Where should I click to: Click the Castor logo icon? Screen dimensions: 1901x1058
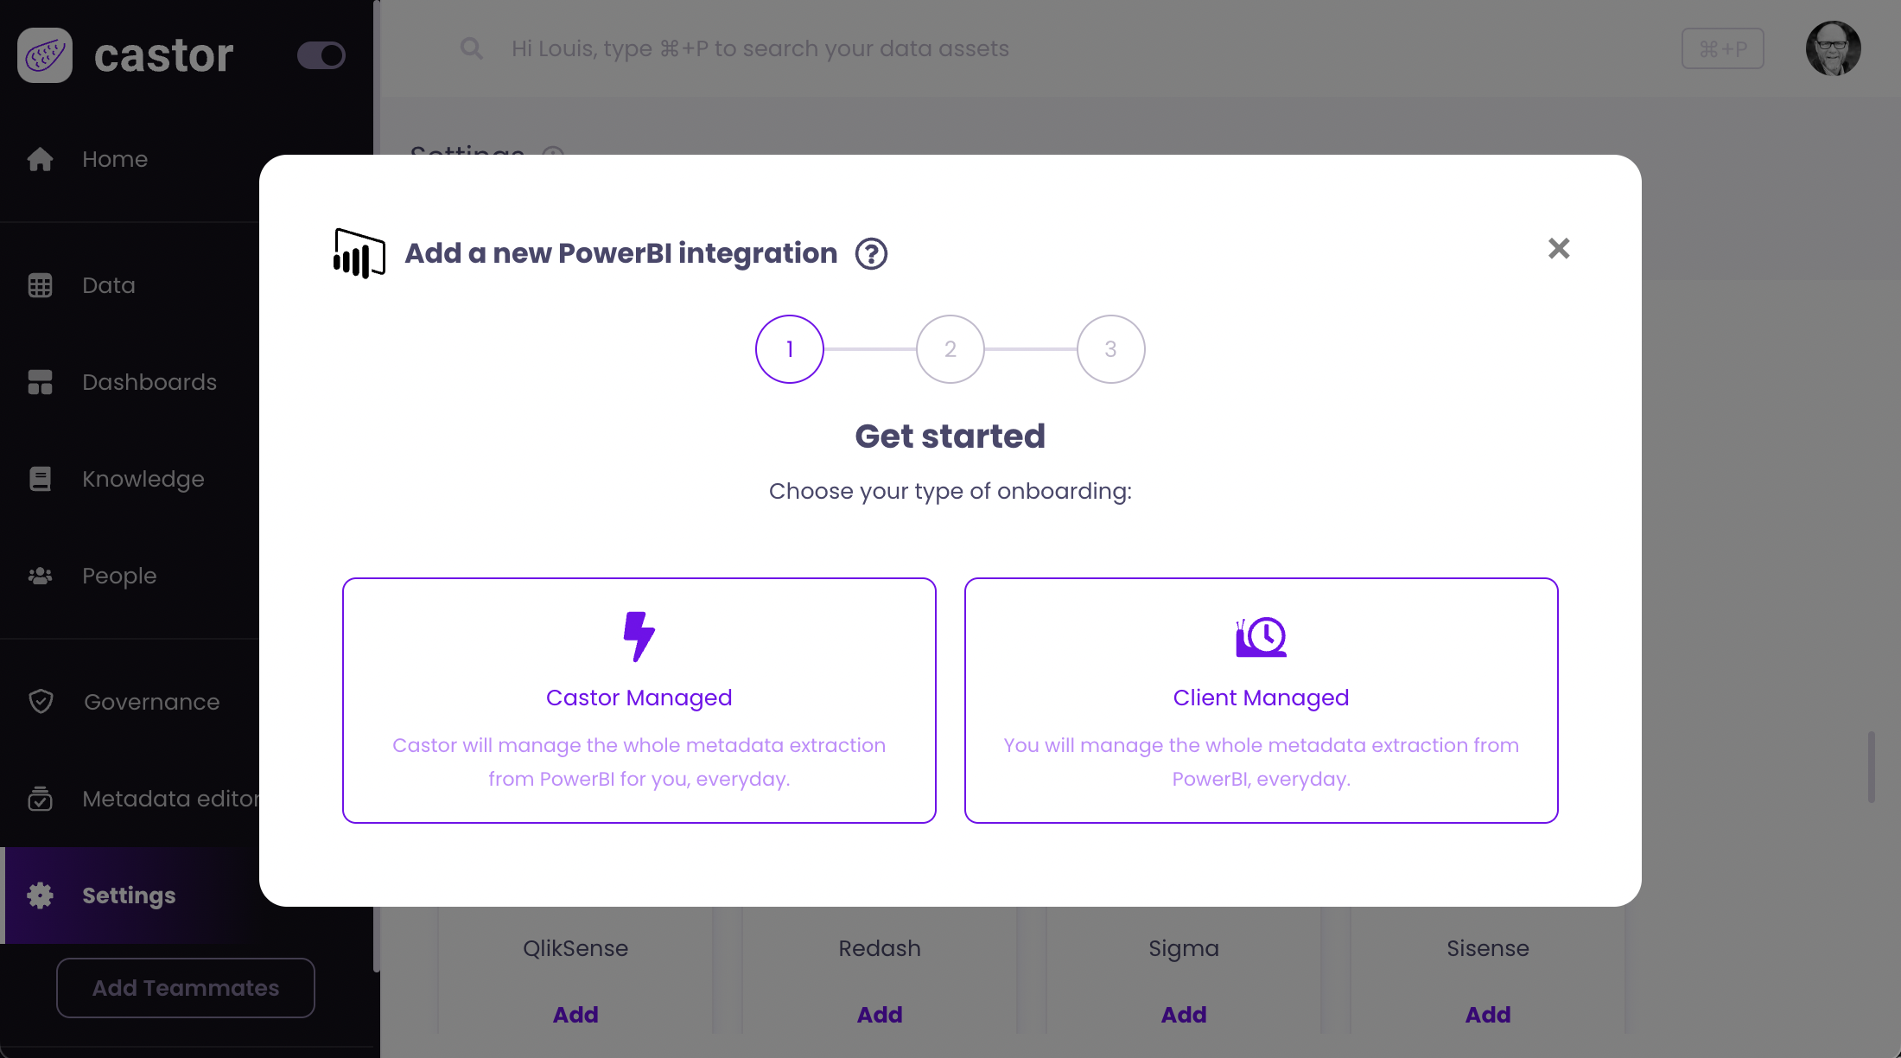tap(45, 55)
